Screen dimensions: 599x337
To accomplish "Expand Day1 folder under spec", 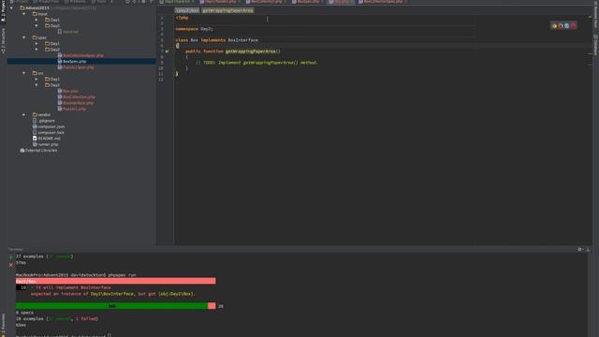I will pyautogui.click(x=37, y=44).
